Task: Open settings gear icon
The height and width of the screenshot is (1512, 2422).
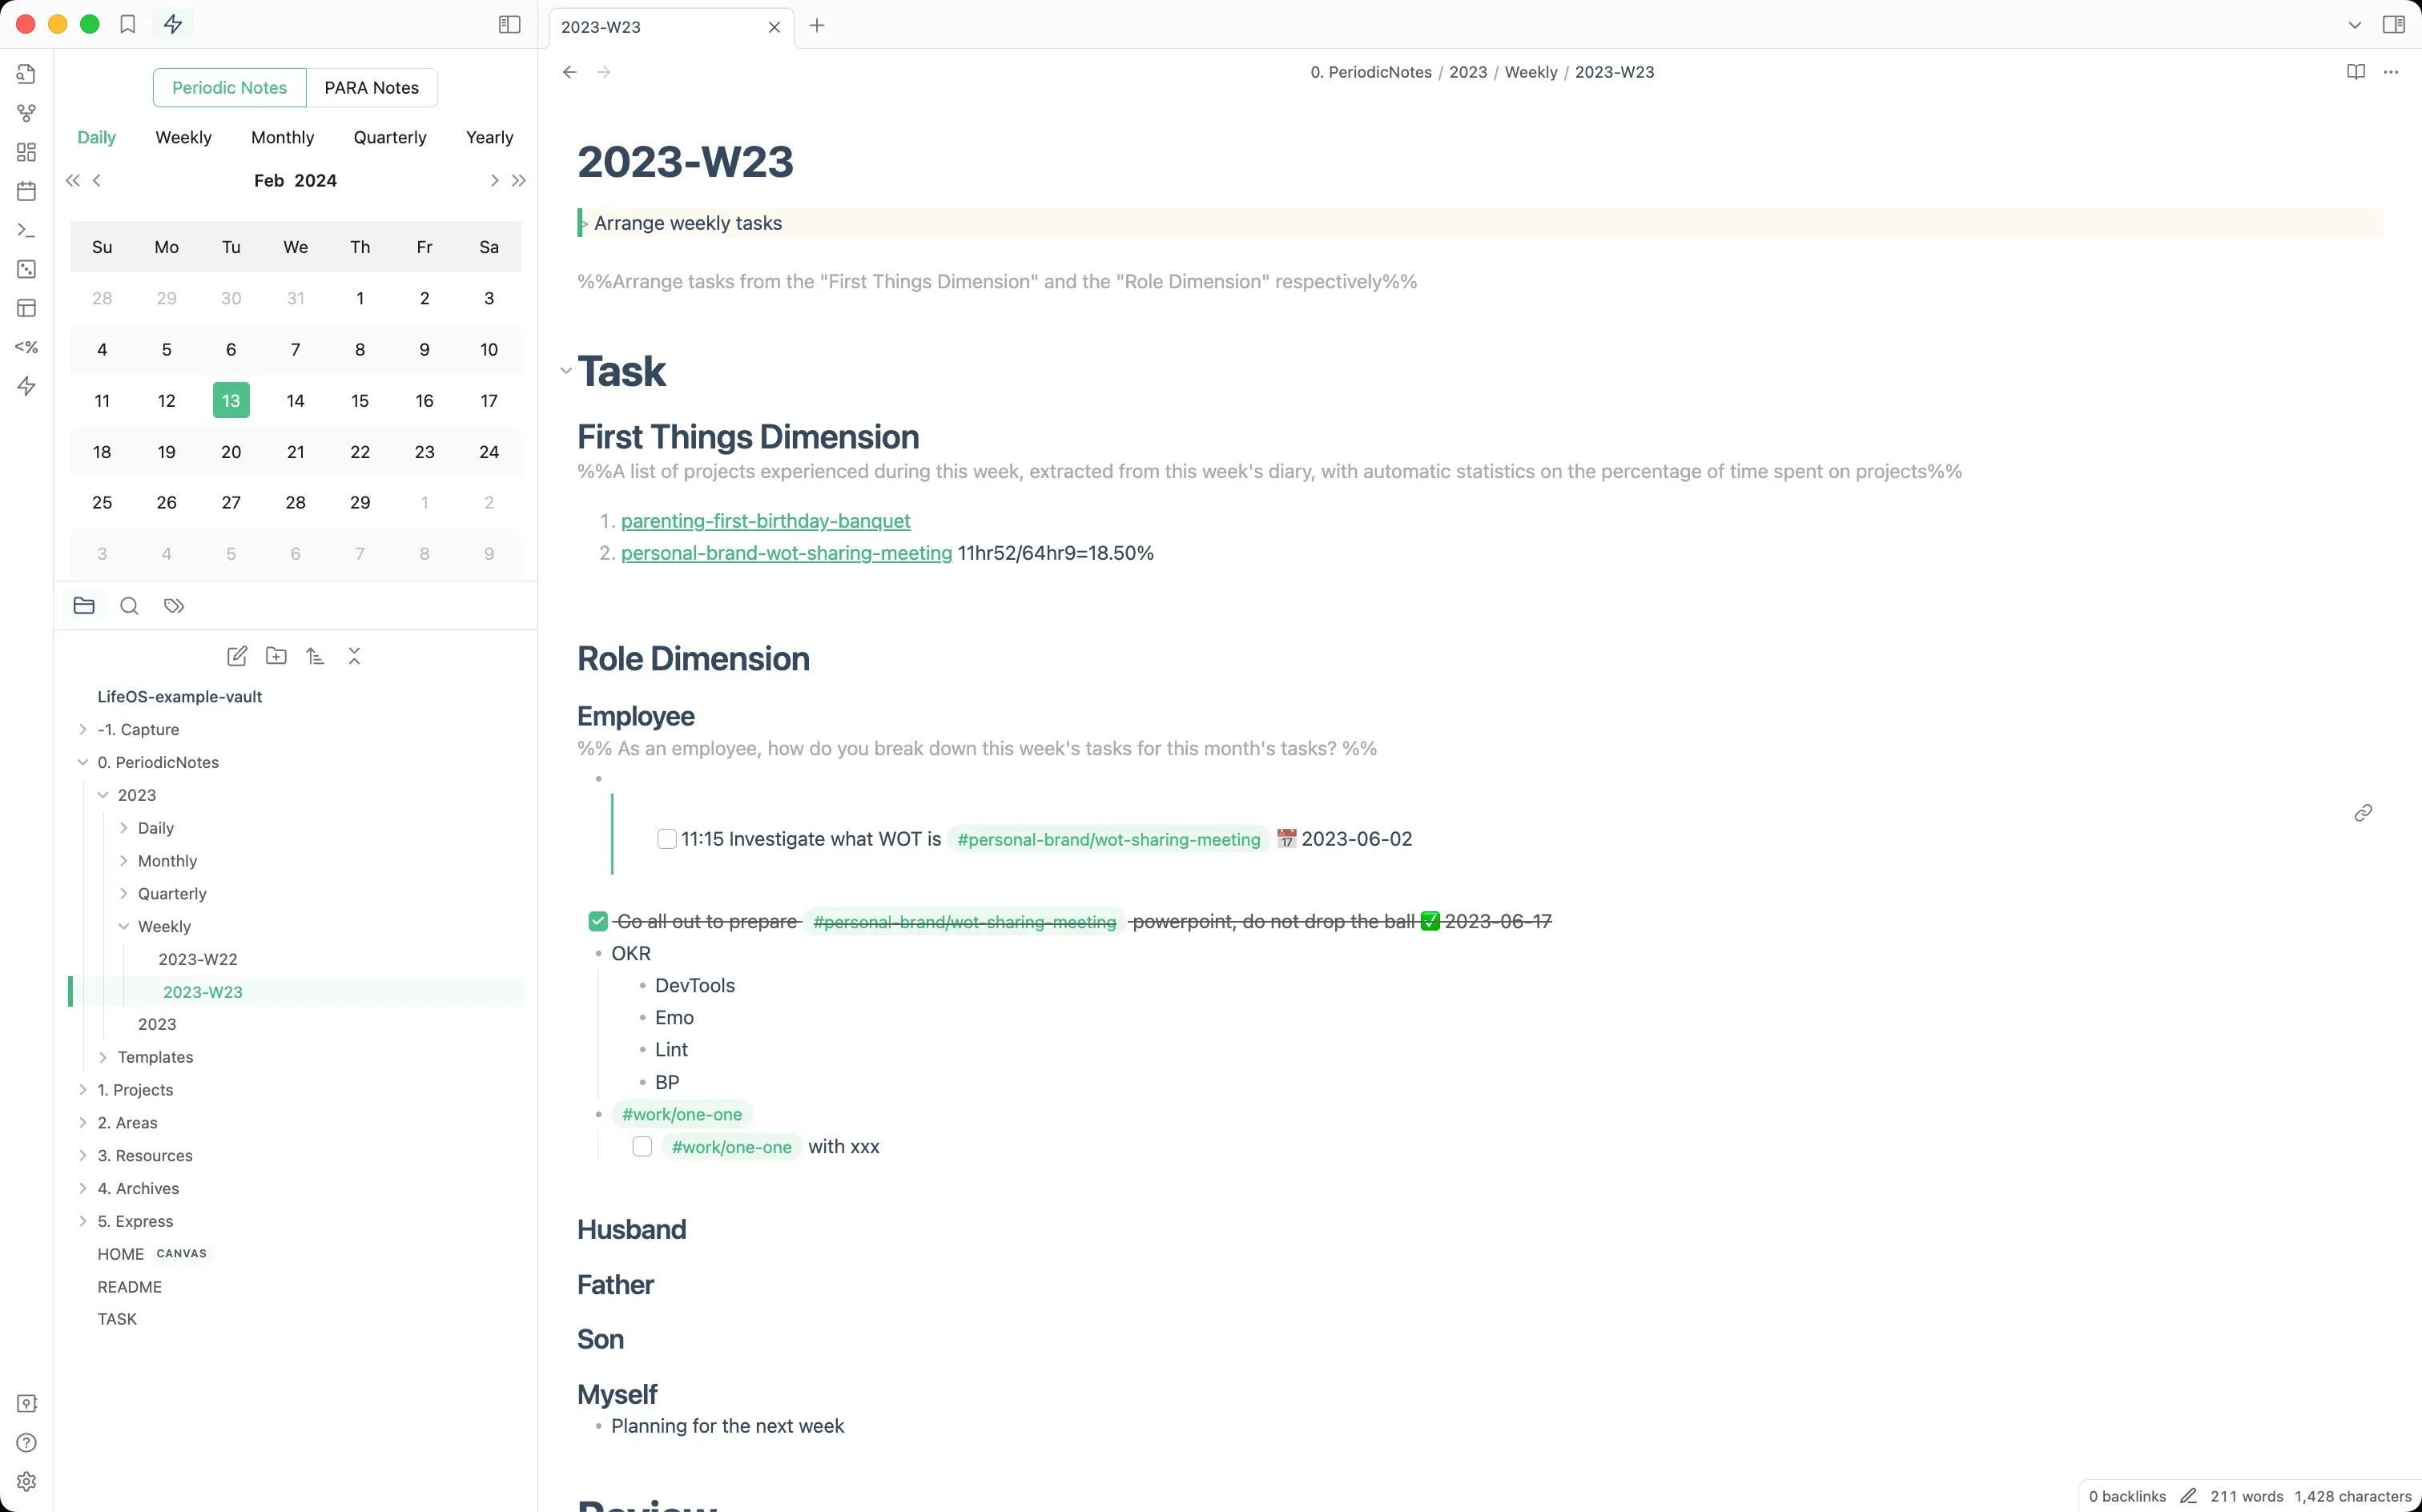Action: 27,1481
